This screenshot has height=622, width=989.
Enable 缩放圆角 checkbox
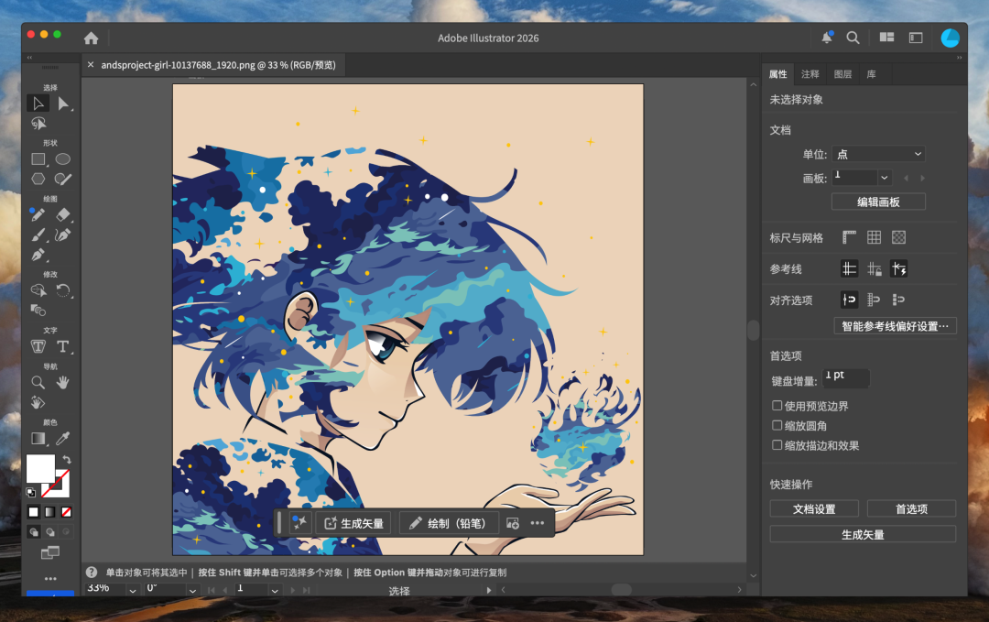point(777,425)
